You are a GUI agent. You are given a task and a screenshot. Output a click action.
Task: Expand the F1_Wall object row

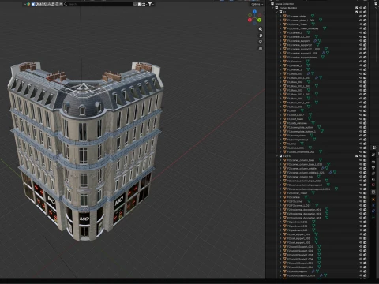click(280, 144)
